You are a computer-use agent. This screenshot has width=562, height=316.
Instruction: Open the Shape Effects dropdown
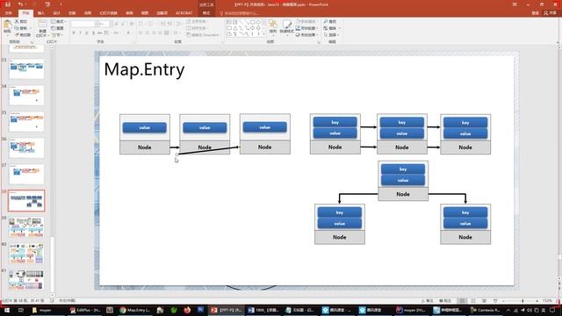tap(307, 35)
